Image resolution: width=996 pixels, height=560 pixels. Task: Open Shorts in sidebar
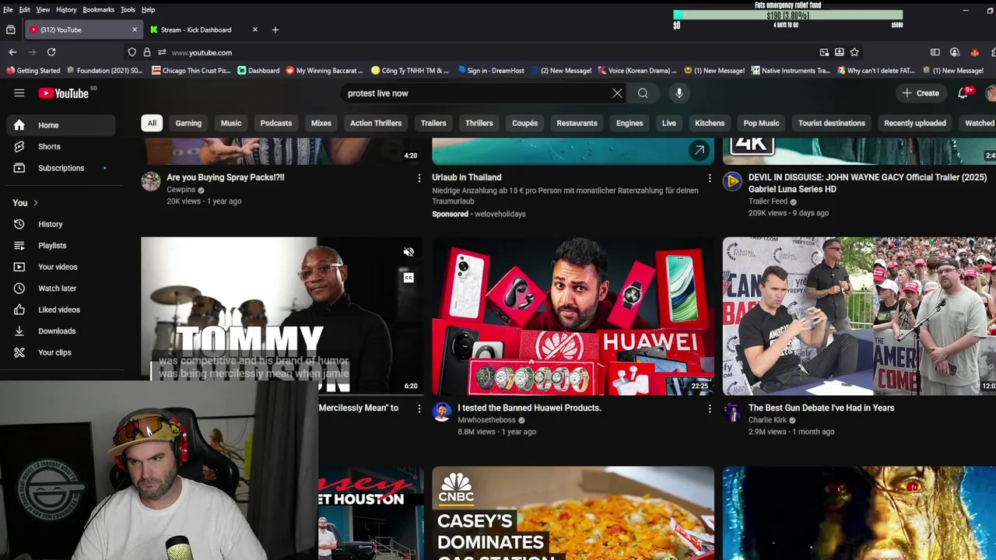[x=61, y=146]
